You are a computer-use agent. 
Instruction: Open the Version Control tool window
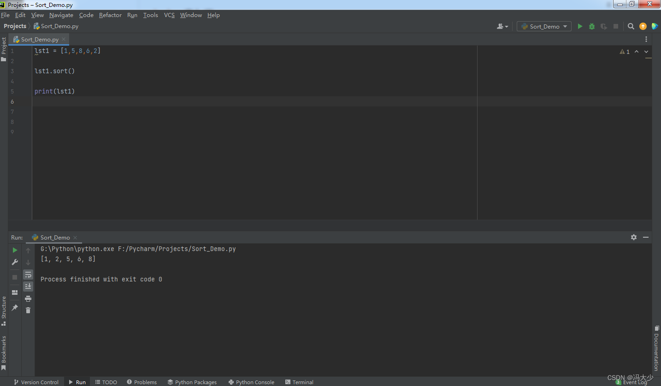(36, 382)
